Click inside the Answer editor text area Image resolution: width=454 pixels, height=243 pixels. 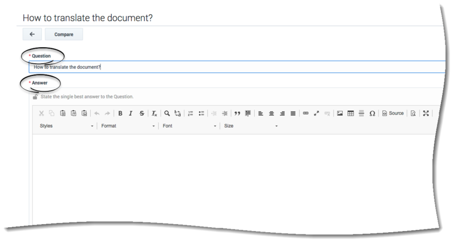coord(233,178)
